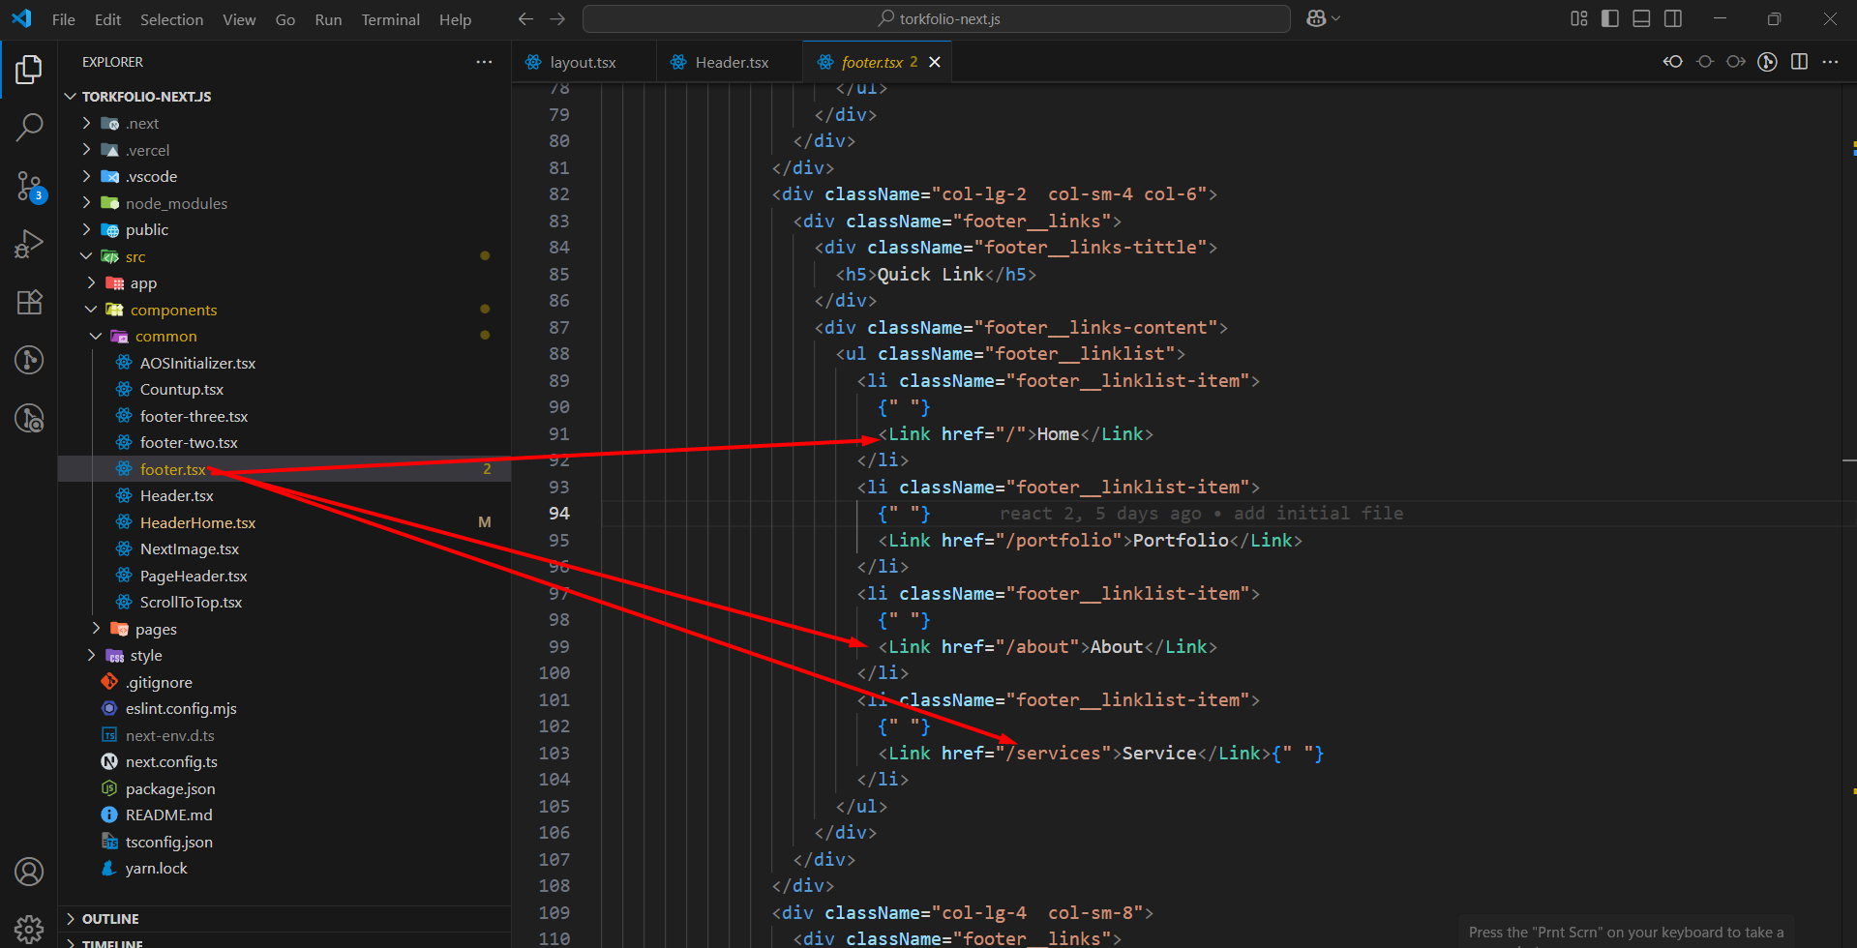Image resolution: width=1857 pixels, height=948 pixels.
Task: Open the Edit menu
Action: pyautogui.click(x=107, y=19)
